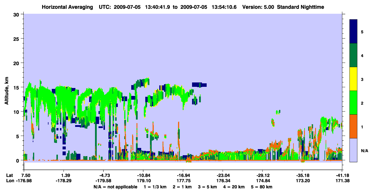Image resolution: width=380 pixels, height=195 pixels.
Task: Click the yellow colorbar segment labeled 3
Action: (353, 79)
